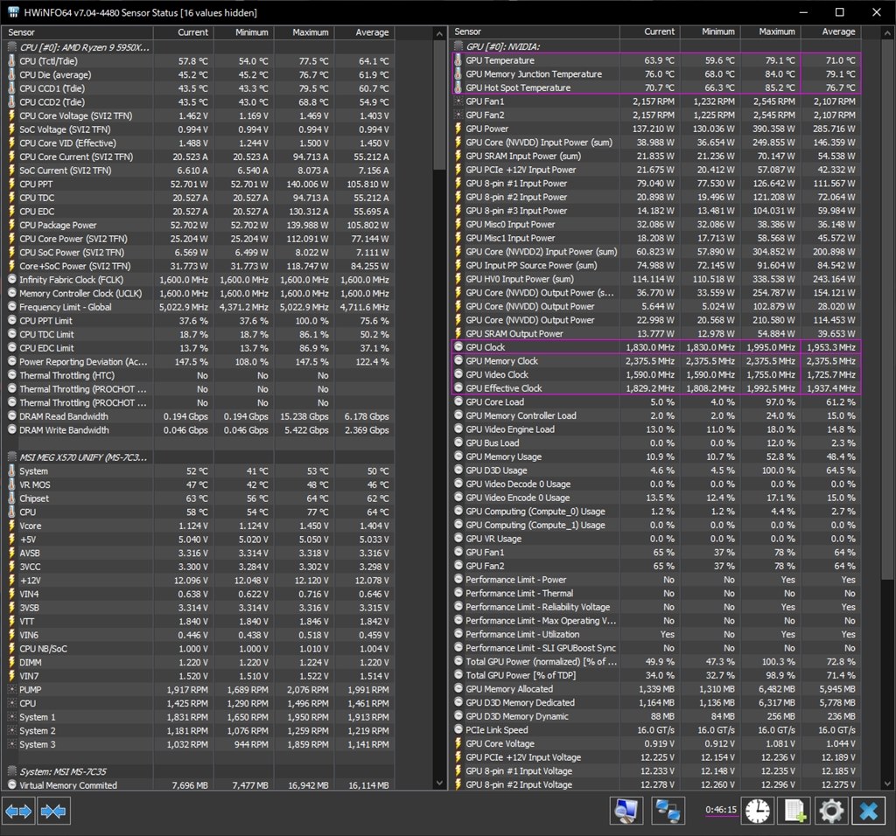
Task: Click the GPU Clock circle icon
Action: 458,346
